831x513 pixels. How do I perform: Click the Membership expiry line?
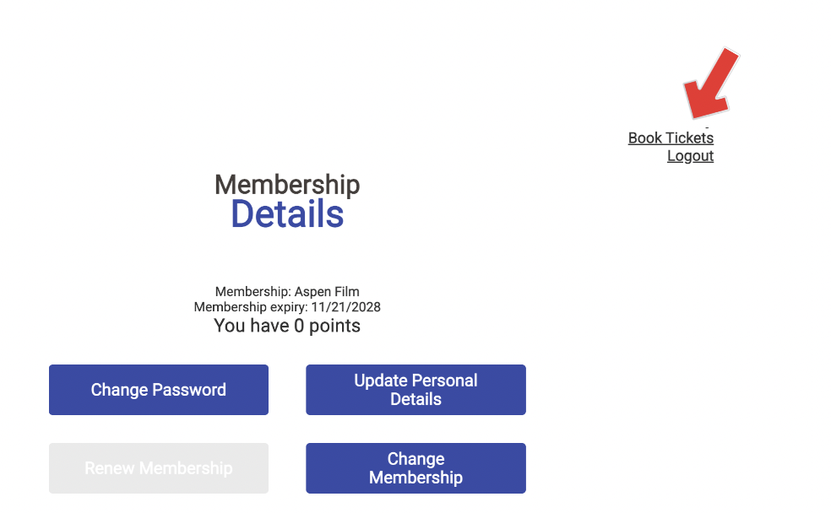pyautogui.click(x=287, y=307)
